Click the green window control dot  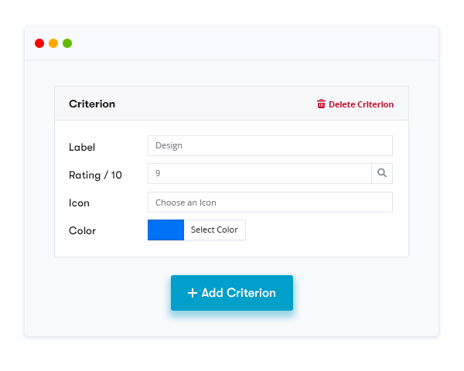[x=67, y=43]
